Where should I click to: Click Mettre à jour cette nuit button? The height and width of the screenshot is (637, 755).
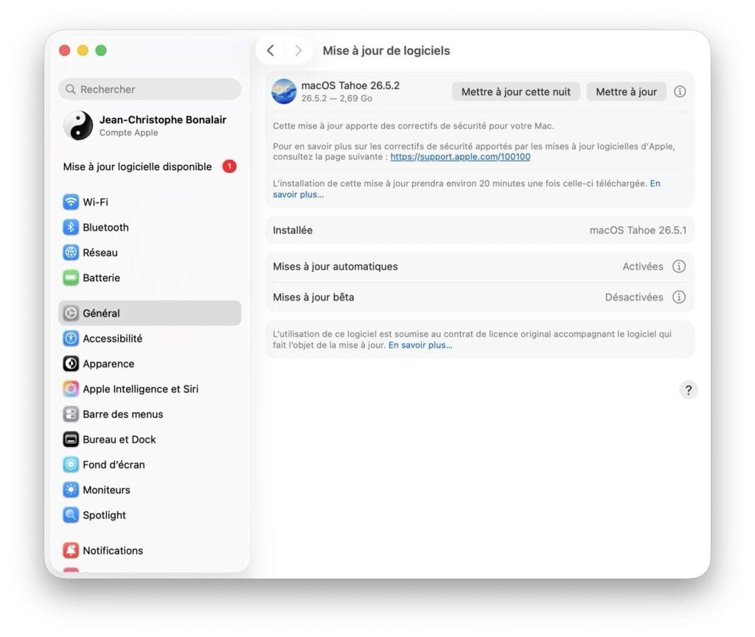click(x=515, y=92)
